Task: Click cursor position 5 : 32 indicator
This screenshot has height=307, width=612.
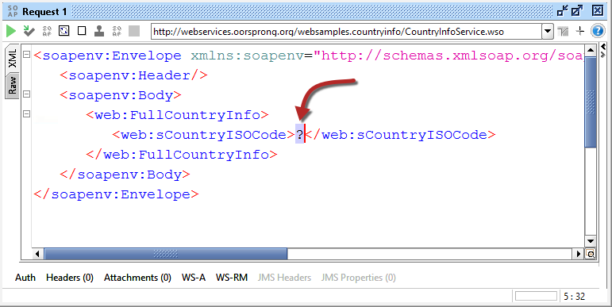Action: tap(574, 297)
